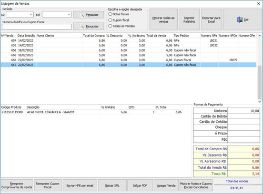Select sale 666 row with Cupom Fiscal
This screenshot has width=263, height=194.
tap(128, 60)
